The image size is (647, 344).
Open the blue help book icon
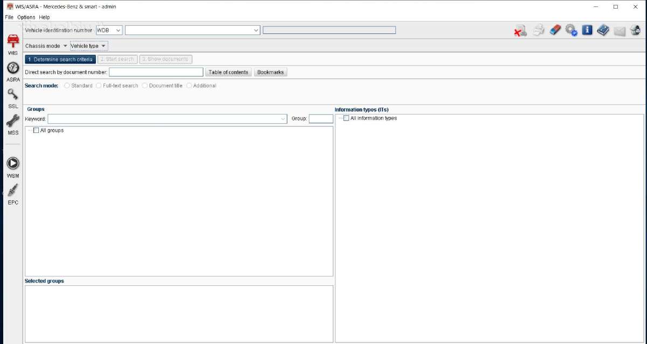click(x=603, y=30)
